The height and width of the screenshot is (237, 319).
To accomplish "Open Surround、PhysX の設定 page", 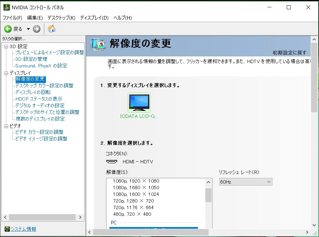I will (x=41, y=66).
